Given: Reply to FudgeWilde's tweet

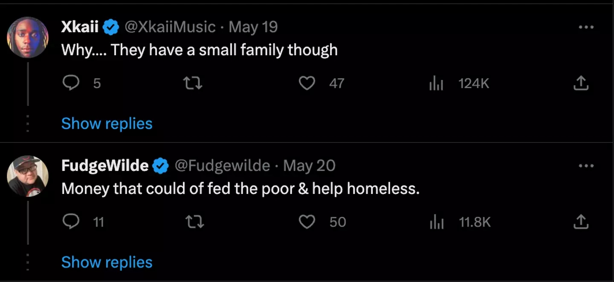Looking at the screenshot, I should (x=71, y=222).
